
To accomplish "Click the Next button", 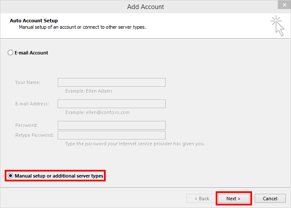I will click(x=233, y=199).
